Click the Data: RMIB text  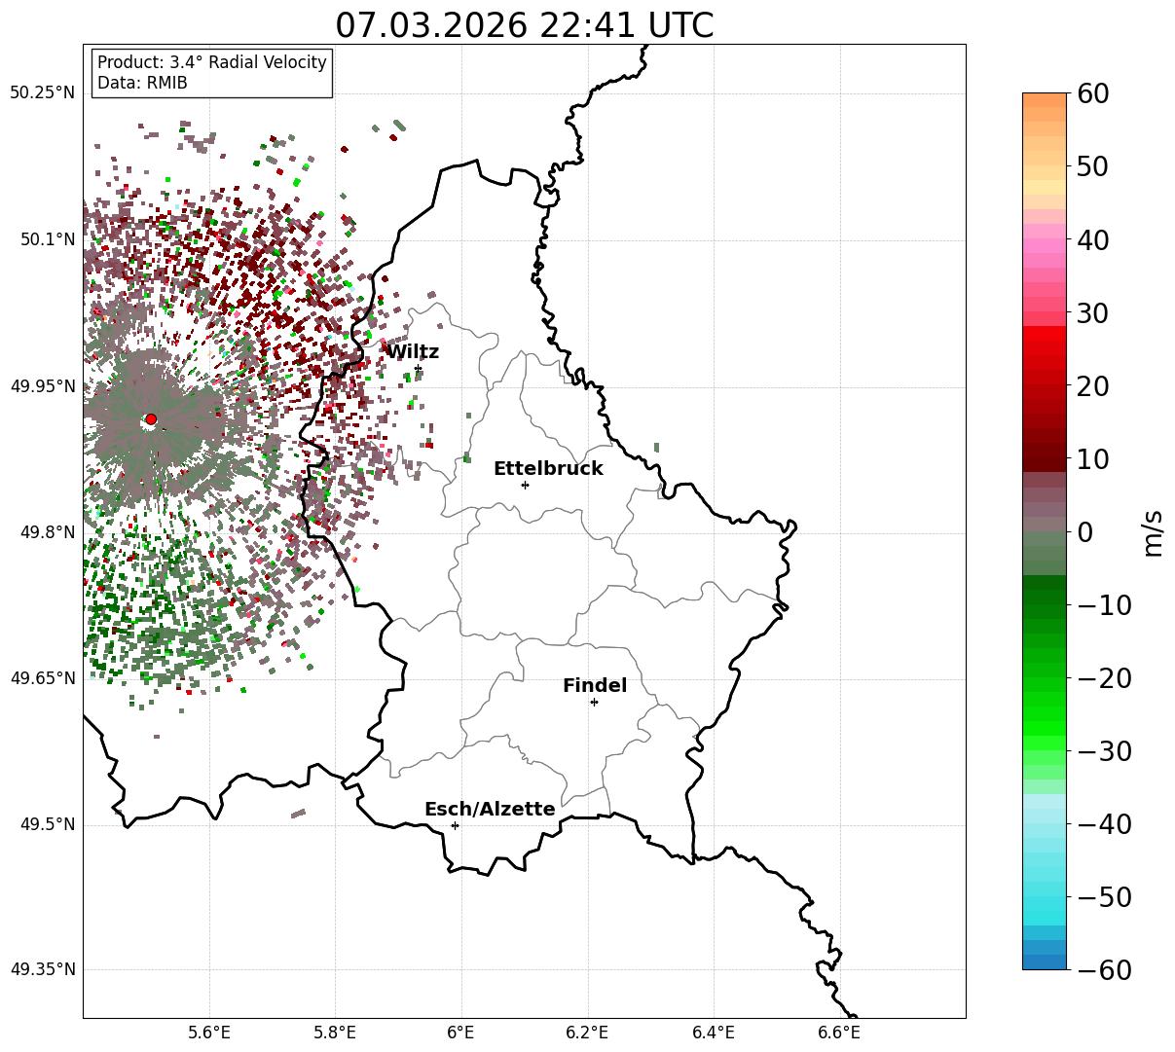point(142,83)
